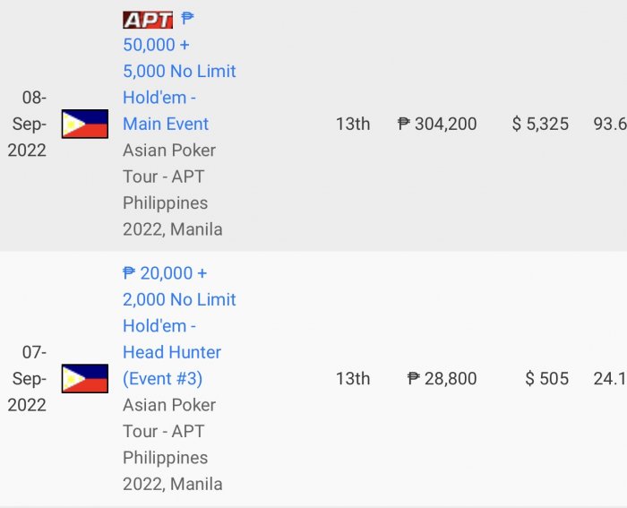Select the $ 5,325 dollar value

click(540, 125)
